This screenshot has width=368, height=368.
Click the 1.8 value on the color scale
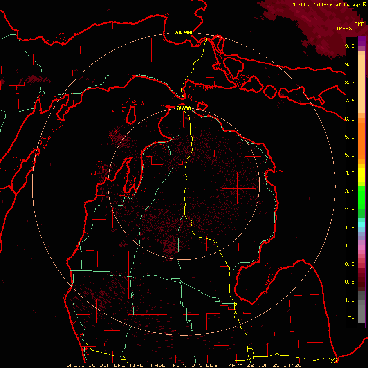350,228
